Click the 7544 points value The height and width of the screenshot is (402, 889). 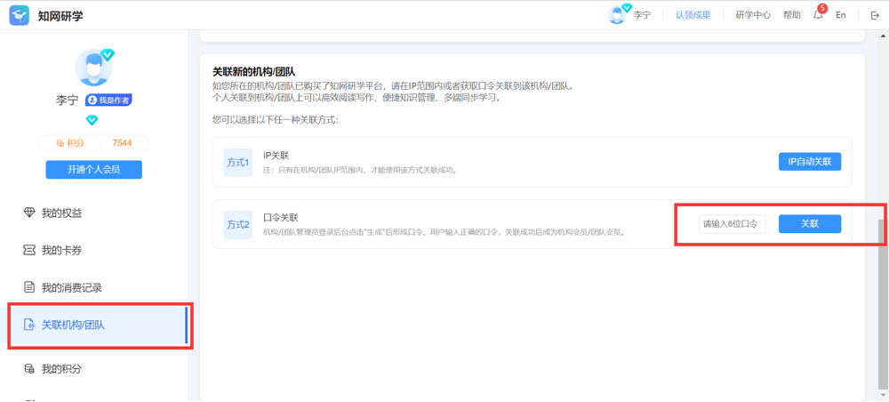pos(122,143)
